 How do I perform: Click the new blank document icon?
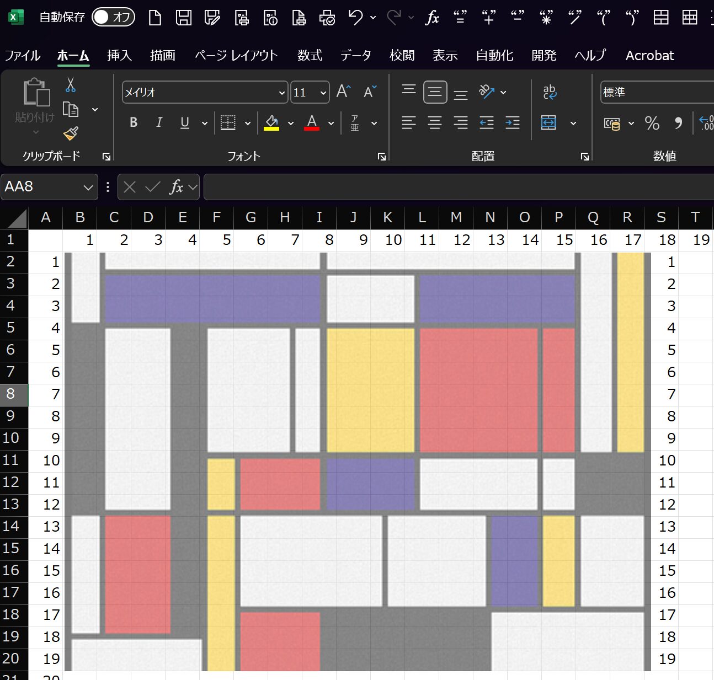tap(155, 18)
